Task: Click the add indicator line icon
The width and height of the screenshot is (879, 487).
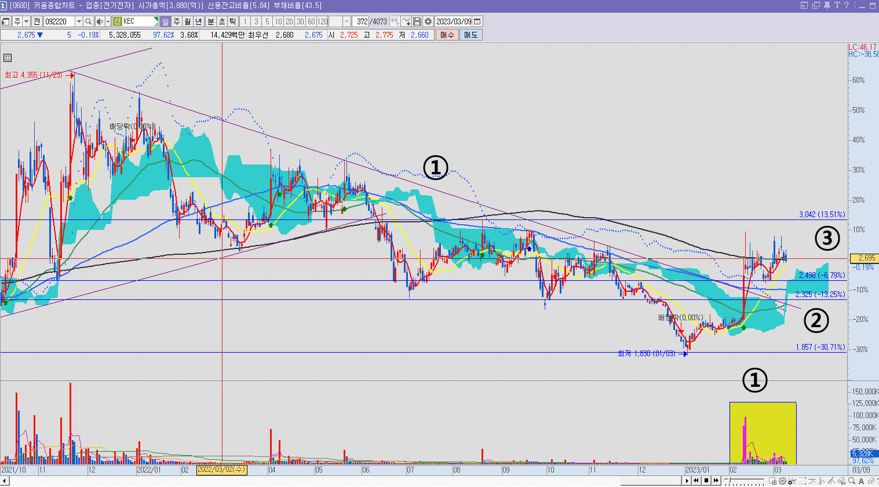Action: tap(407, 21)
